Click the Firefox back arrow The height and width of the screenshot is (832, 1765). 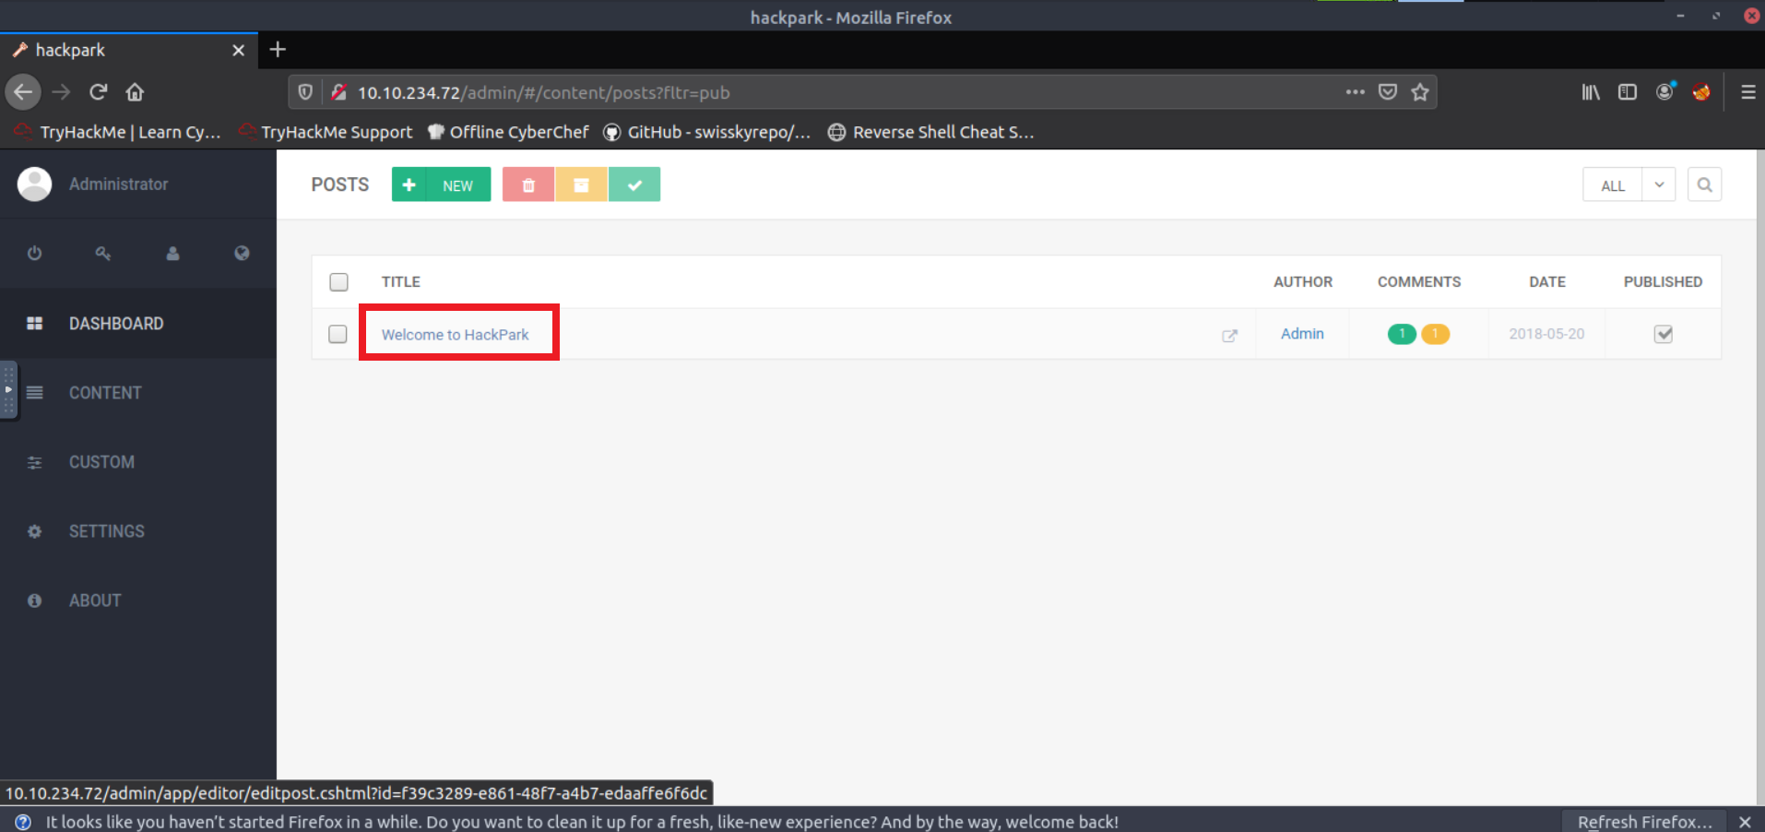click(x=23, y=92)
